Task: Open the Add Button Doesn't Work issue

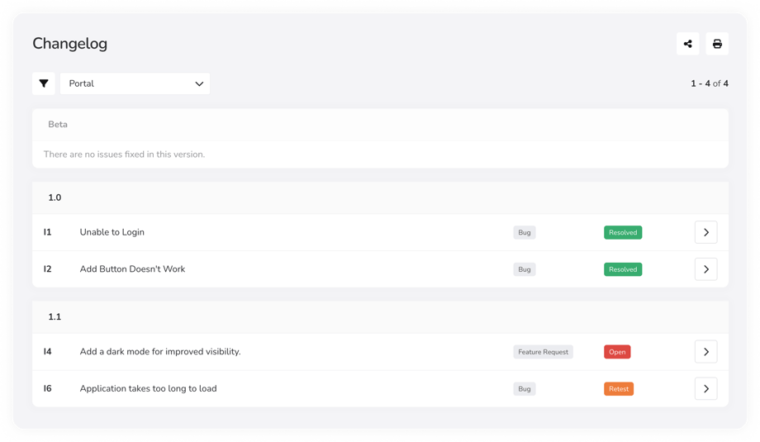Action: tap(132, 269)
